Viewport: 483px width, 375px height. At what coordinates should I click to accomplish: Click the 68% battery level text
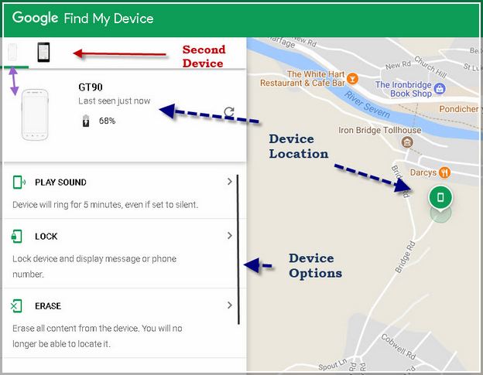pyautogui.click(x=107, y=121)
